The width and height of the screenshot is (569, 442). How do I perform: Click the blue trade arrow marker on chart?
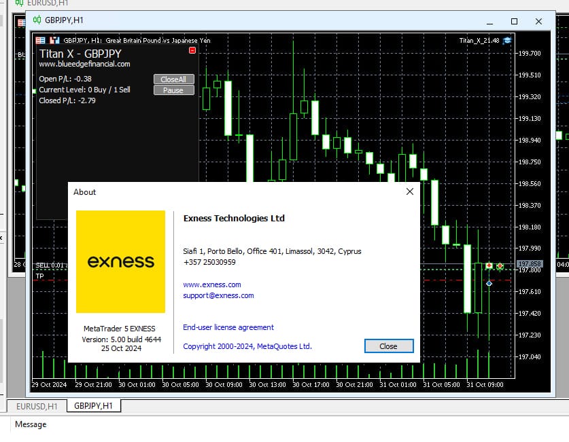[489, 283]
